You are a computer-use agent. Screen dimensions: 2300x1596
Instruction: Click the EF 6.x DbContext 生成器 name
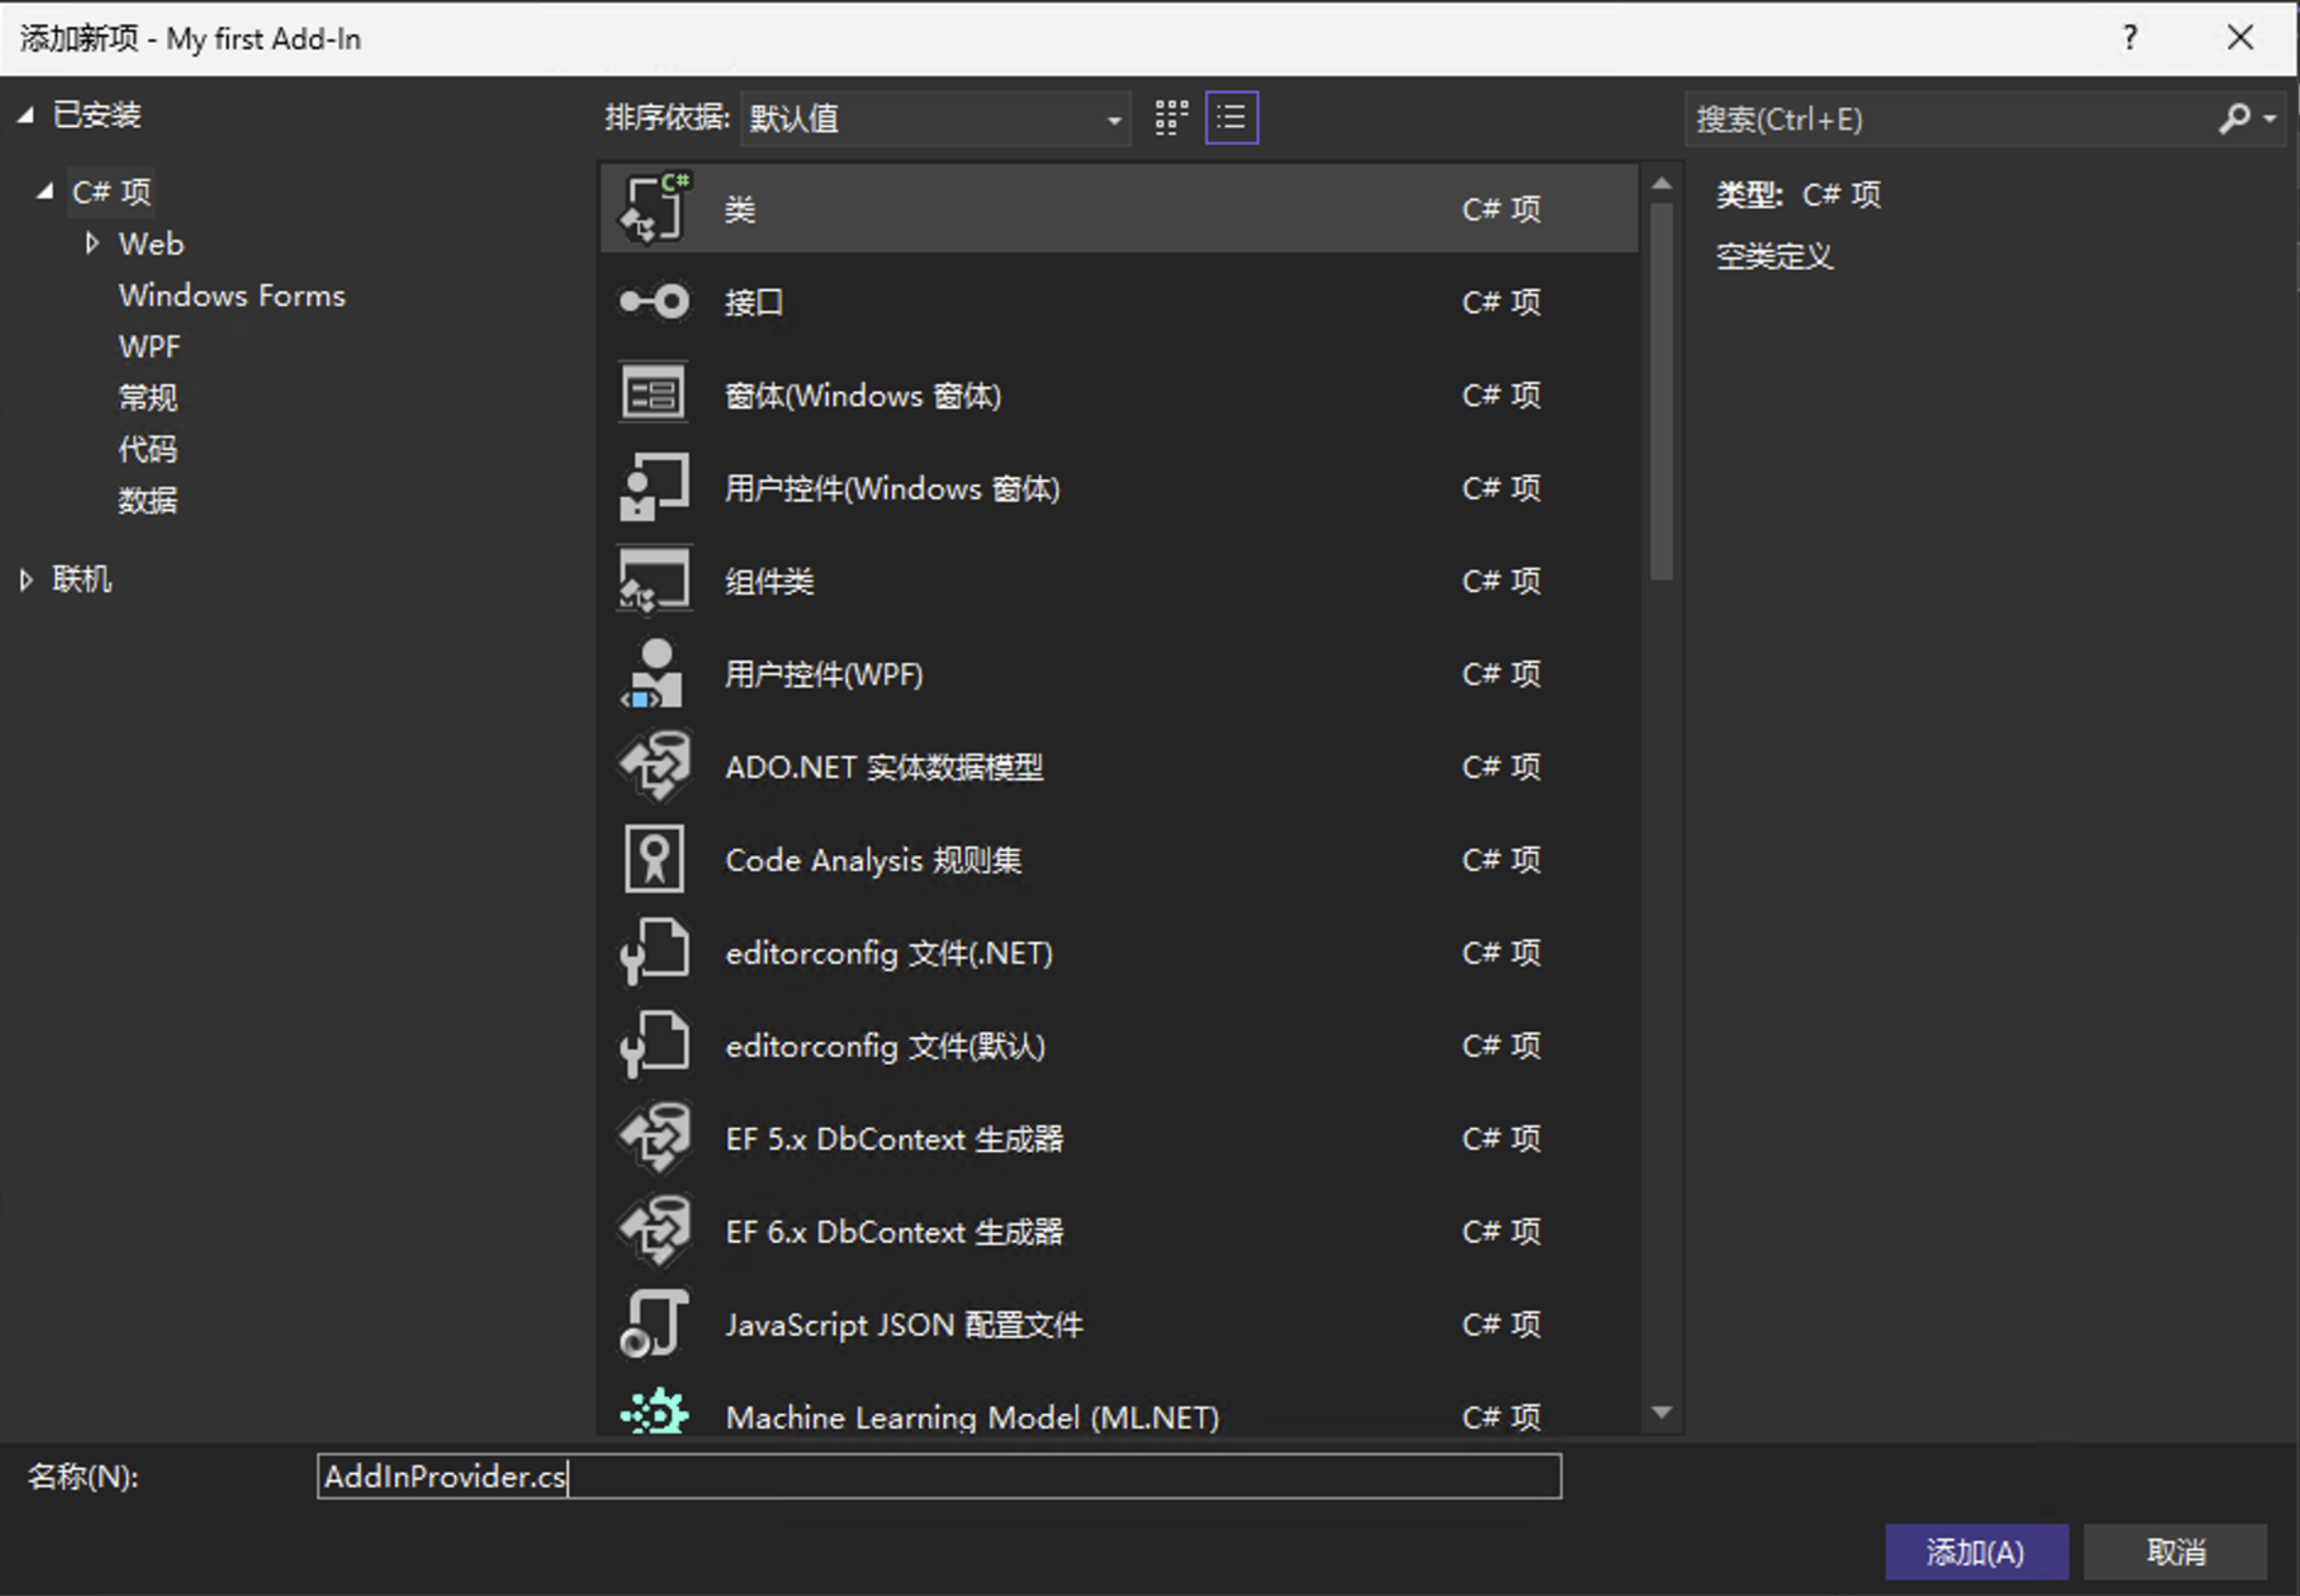(894, 1232)
